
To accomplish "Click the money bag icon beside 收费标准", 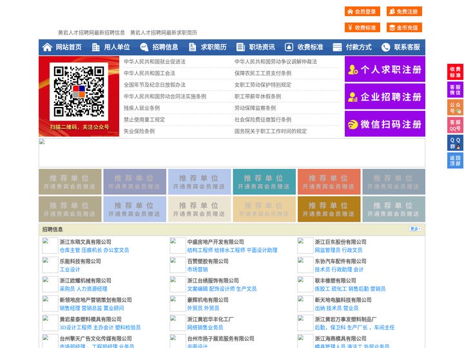I will click(x=289, y=47).
